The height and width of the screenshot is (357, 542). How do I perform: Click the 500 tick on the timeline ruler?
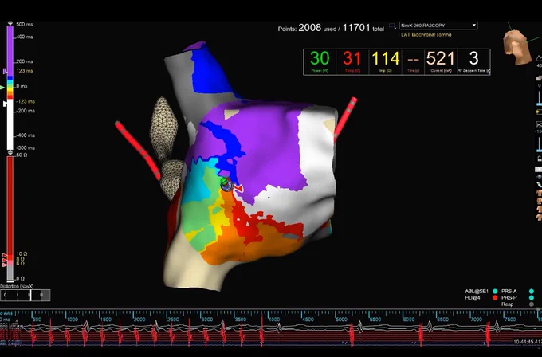pyautogui.click(x=37, y=320)
